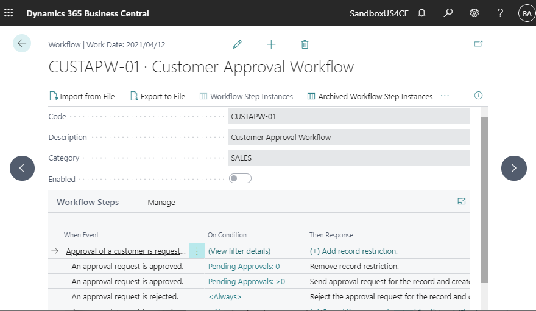Open Add record restriction response
Screen dimensions: 536x311
(x=354, y=251)
